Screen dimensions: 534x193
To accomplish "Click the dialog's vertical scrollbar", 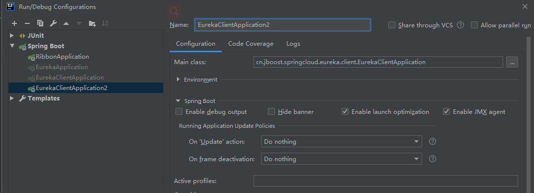I will (x=528, y=114).
